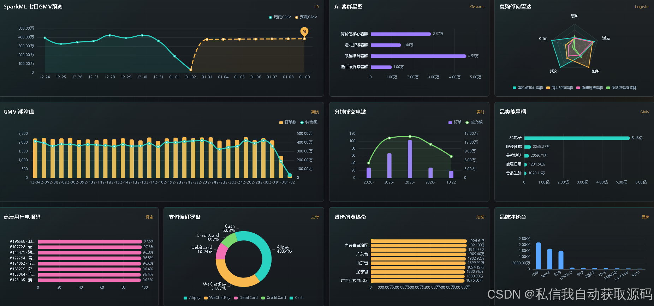This screenshot has width=654, height=306.
Task: Click the 品牌 tag on 品牌冲榜台
Action: (x=646, y=217)
